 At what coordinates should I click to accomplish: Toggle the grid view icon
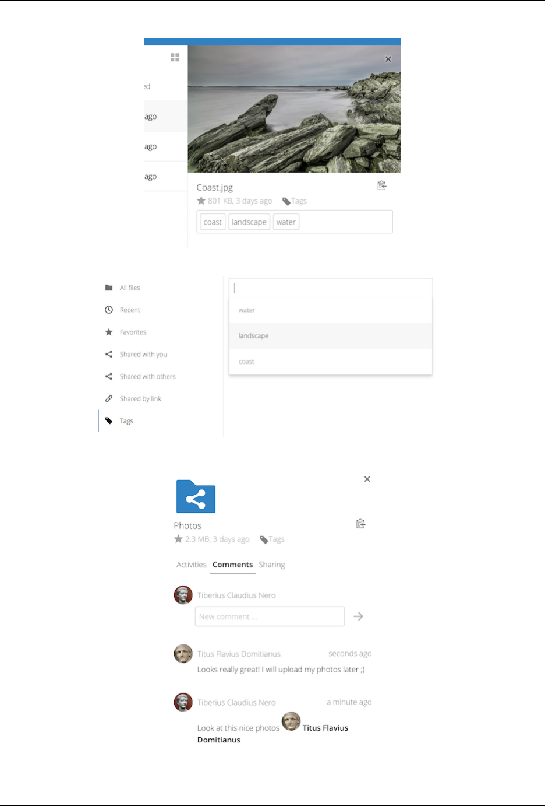175,57
